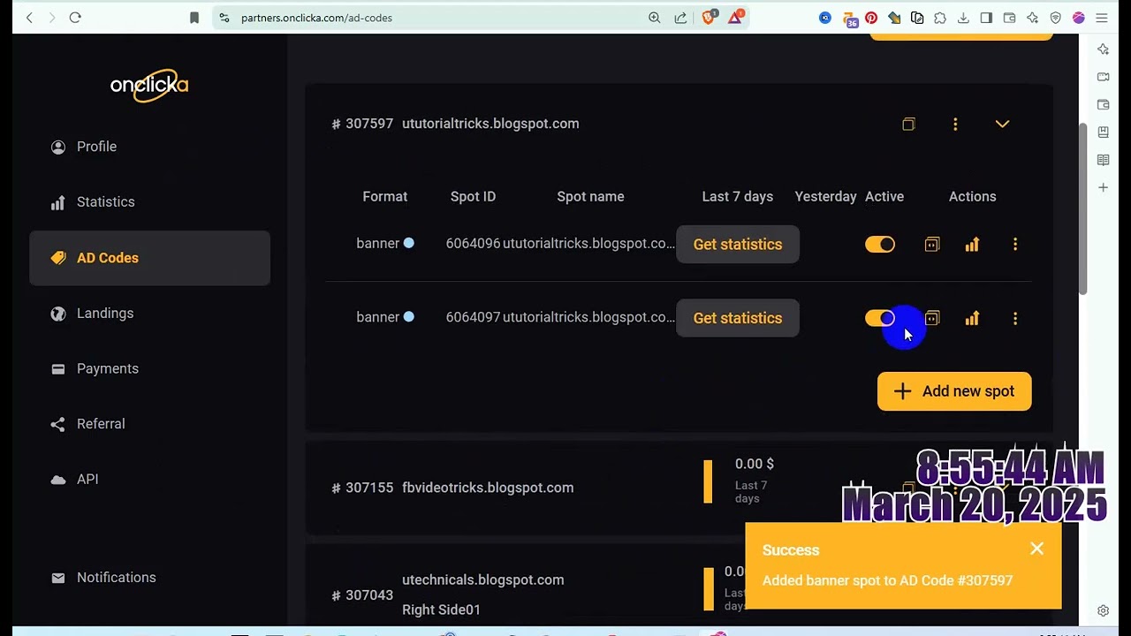Click Get statistics for spot 6064097
Image resolution: width=1131 pixels, height=636 pixels.
pyautogui.click(x=738, y=318)
